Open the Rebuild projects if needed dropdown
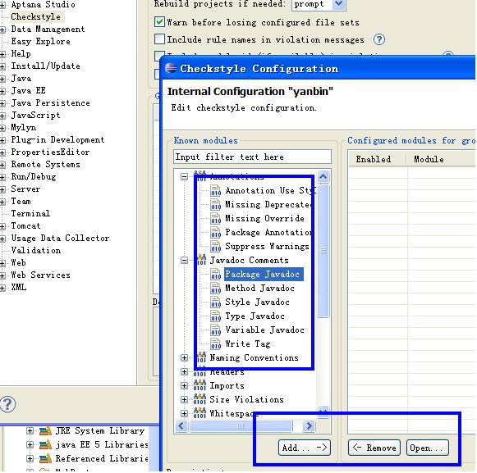The height and width of the screenshot is (473, 477). click(x=338, y=4)
